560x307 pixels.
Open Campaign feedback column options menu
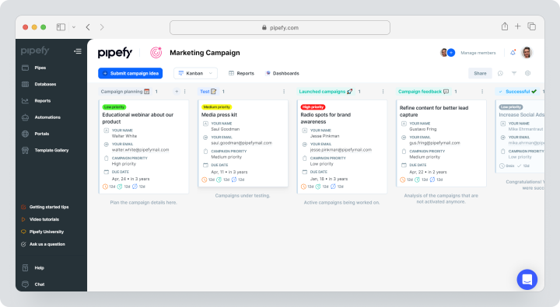click(482, 92)
